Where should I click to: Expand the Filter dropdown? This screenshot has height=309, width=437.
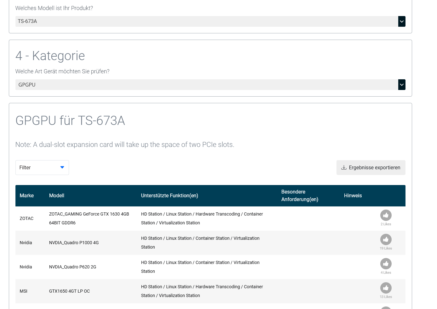click(42, 167)
